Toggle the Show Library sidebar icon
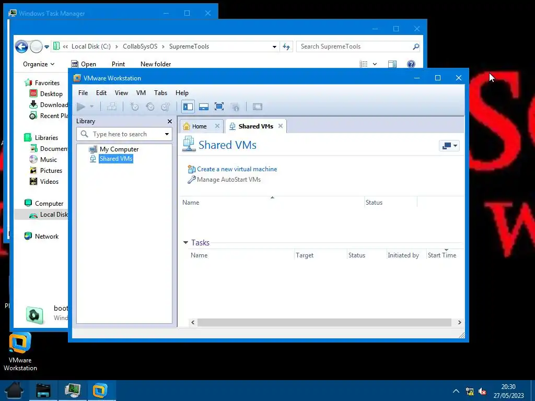The width and height of the screenshot is (535, 401). point(188,107)
